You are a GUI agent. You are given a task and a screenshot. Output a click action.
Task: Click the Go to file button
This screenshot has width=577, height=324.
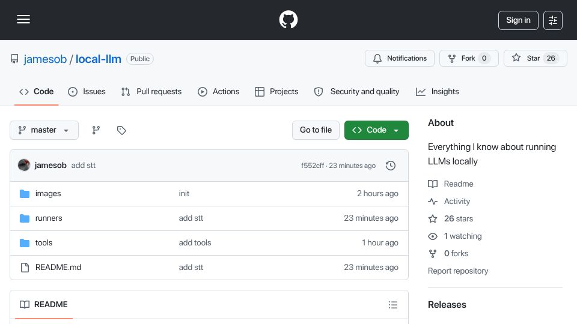[x=316, y=130]
